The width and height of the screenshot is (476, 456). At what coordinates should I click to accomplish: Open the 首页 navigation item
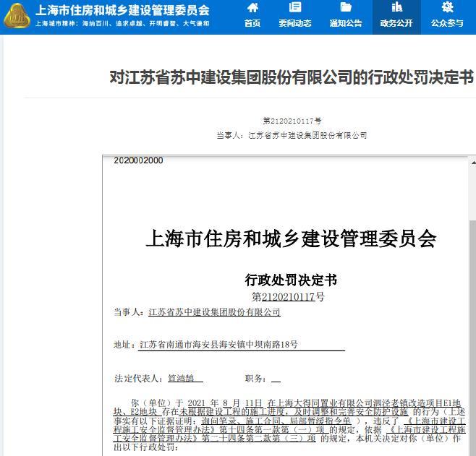tap(252, 23)
